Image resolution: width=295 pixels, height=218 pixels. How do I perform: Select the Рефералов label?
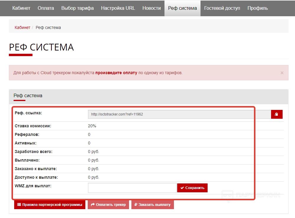[x=27, y=134]
